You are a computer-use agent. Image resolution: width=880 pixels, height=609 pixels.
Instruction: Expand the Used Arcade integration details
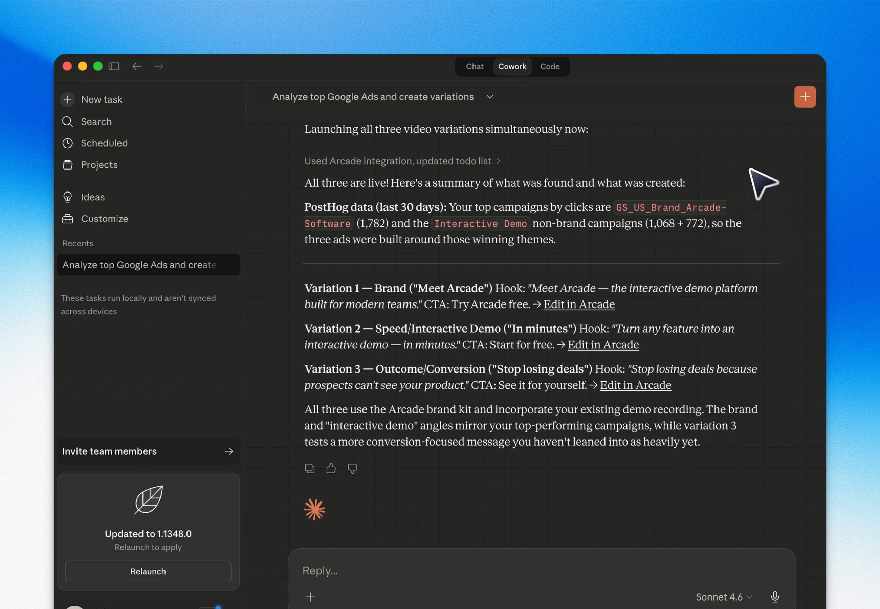tap(401, 161)
